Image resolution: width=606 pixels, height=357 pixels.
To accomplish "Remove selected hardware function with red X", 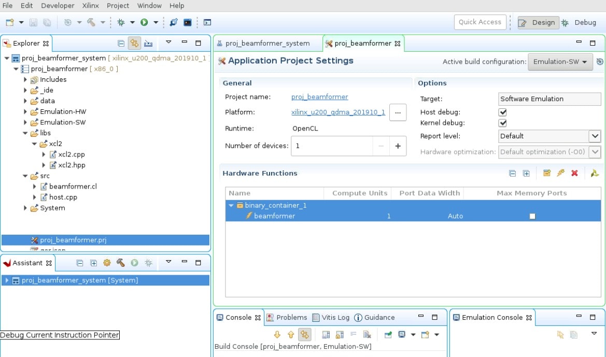I will click(575, 173).
